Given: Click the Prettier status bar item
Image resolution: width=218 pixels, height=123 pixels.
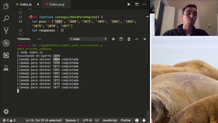Looking at the screenshot, I should (126, 120).
